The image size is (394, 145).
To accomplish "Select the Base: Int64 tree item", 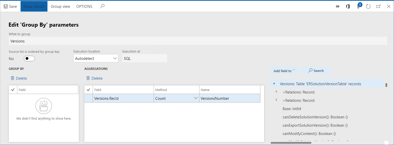I will (292, 109).
